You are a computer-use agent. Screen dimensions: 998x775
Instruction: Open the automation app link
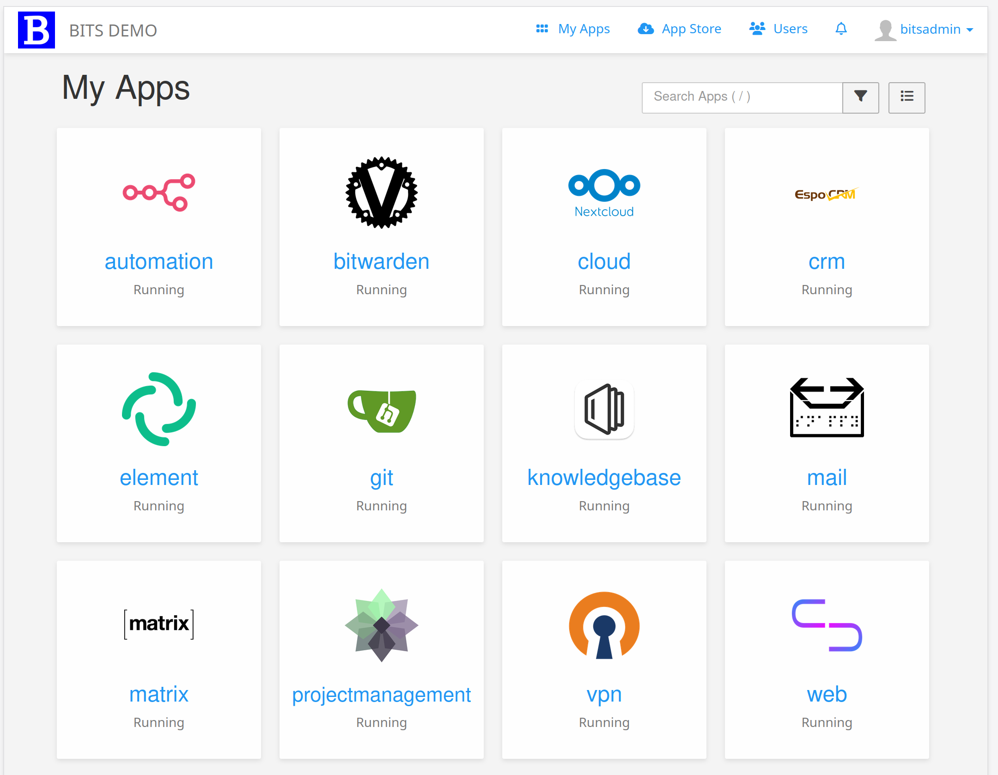click(x=159, y=261)
